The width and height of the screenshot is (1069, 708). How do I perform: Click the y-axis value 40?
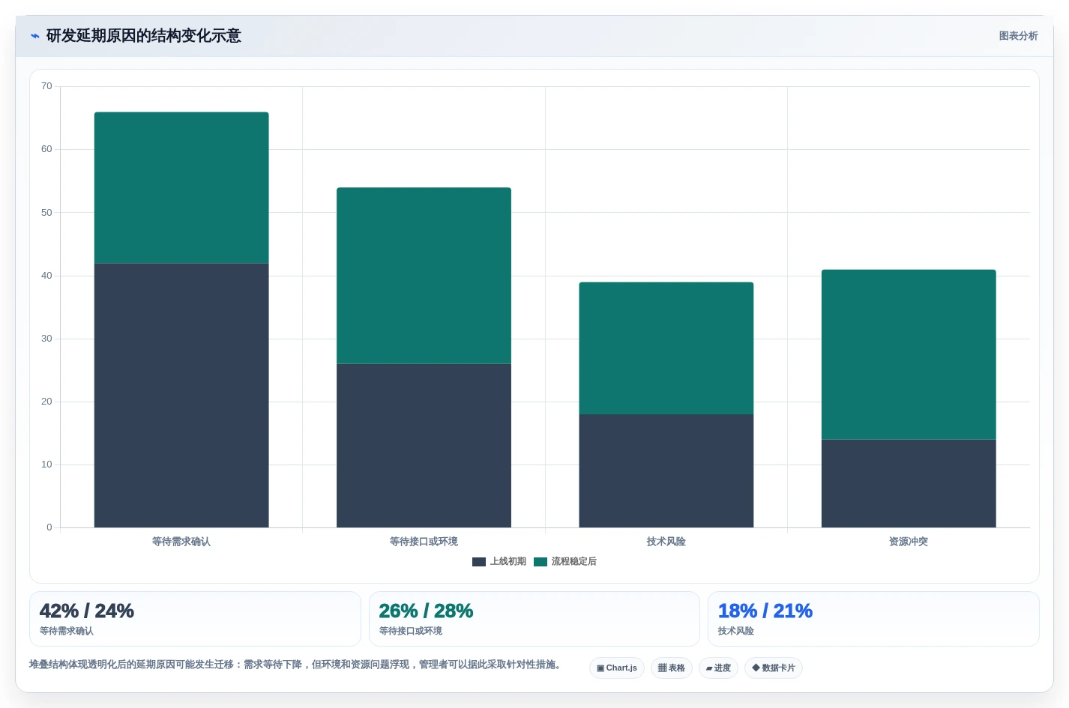tap(46, 276)
